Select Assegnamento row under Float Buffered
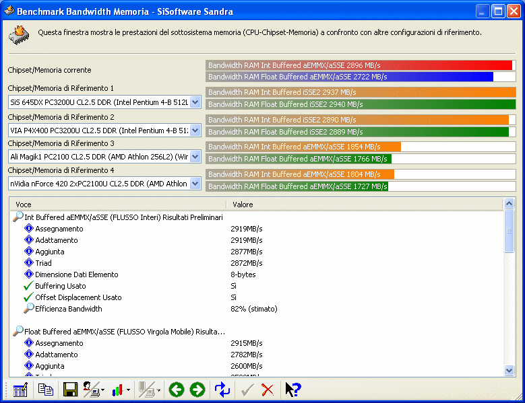This screenshot has height=403, width=525. (256, 343)
